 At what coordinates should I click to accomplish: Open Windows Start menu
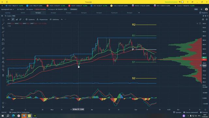click(x=3, y=116)
